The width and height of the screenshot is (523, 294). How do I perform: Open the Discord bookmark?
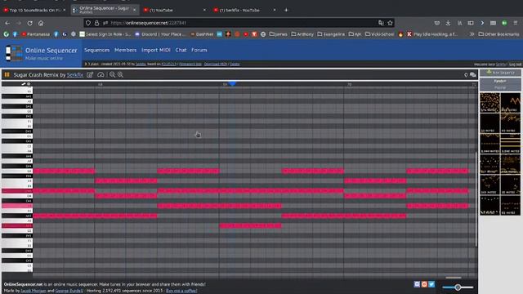pos(160,34)
